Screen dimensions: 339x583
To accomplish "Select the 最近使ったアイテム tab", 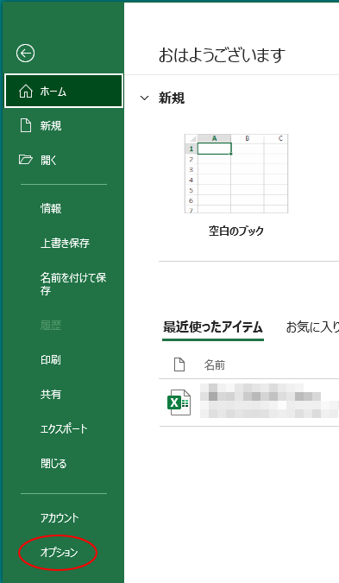I will 213,327.
